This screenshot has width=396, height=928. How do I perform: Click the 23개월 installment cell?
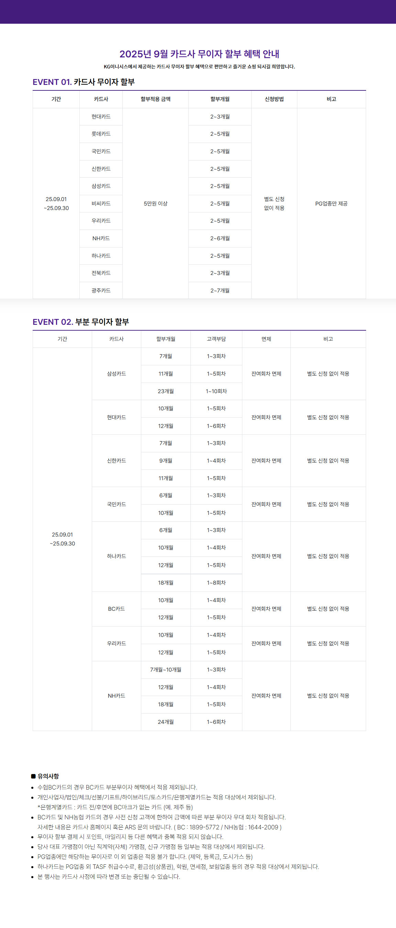(x=166, y=391)
